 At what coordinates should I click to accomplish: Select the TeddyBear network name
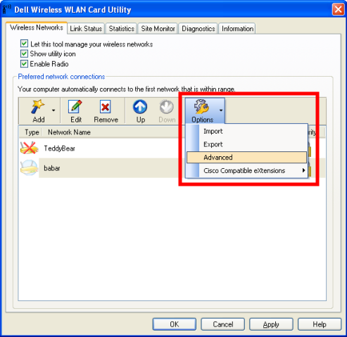pos(59,148)
